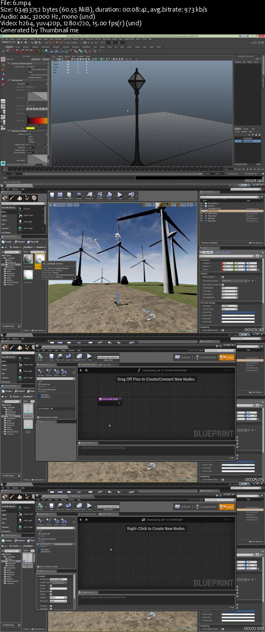265x632 pixels.
Task: Toggle Colors Determined By Sun in wind turbine frame
Action: [x=223, y=285]
